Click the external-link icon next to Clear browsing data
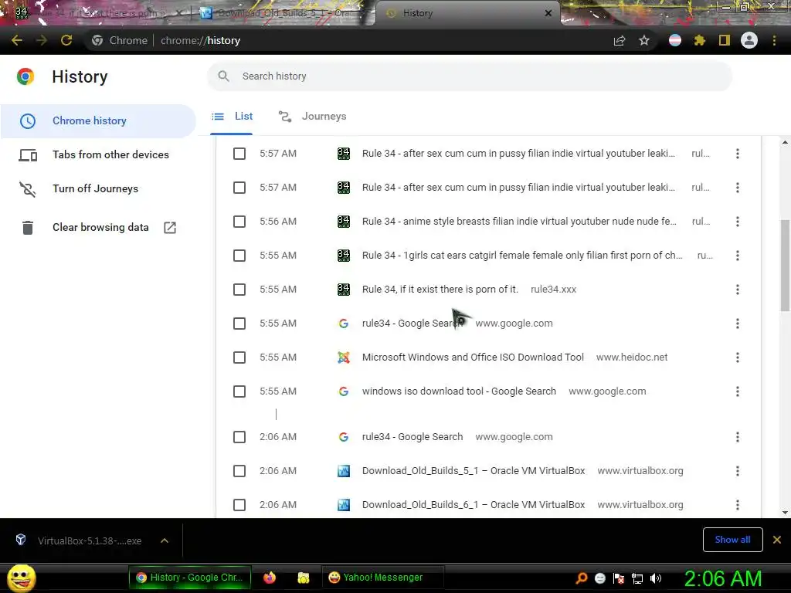Image resolution: width=791 pixels, height=593 pixels. pos(170,228)
